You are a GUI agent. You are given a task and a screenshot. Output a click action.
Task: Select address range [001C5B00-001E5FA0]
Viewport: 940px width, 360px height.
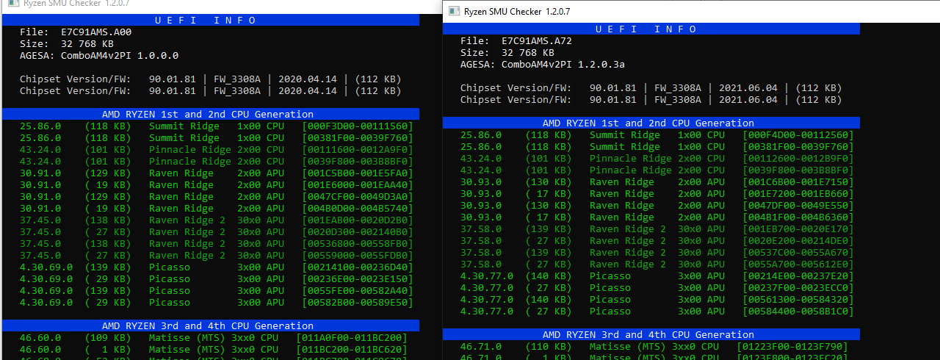point(358,173)
